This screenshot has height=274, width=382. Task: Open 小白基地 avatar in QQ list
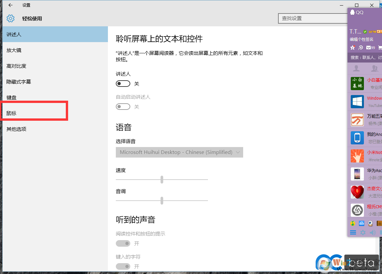[x=357, y=83]
